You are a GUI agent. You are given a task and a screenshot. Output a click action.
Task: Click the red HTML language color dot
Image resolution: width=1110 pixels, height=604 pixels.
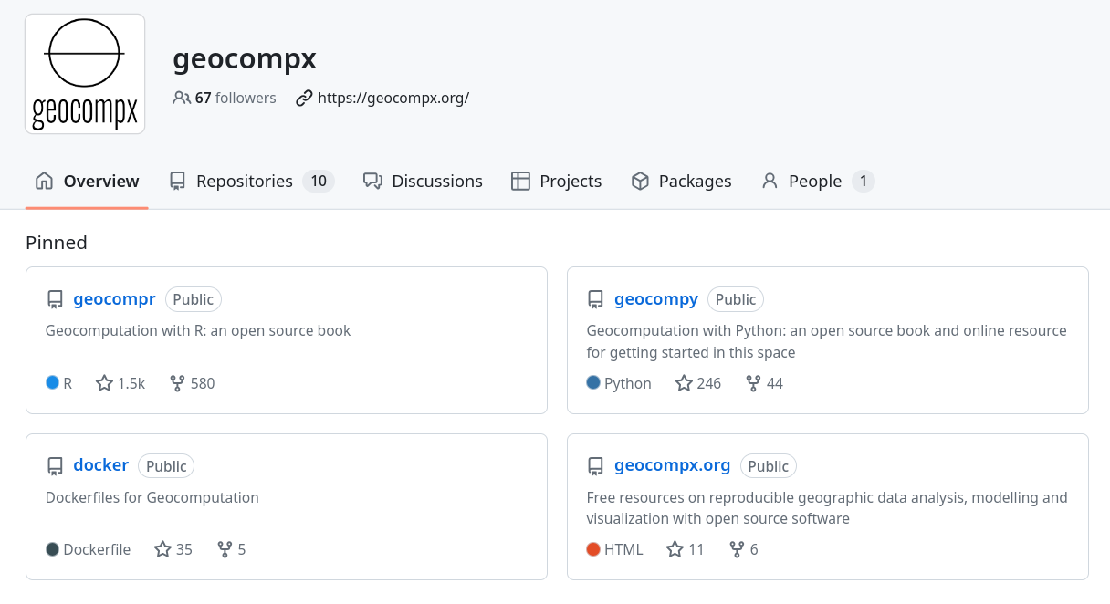tap(593, 549)
